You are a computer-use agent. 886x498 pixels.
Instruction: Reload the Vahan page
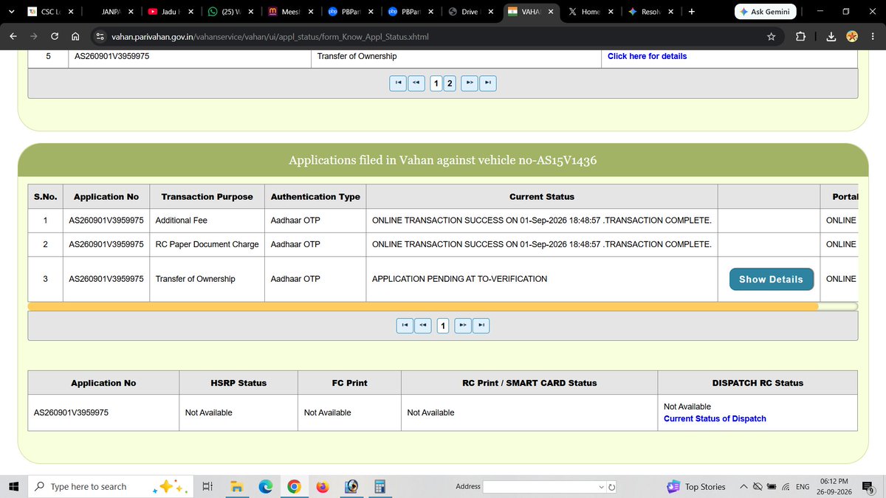click(x=55, y=36)
